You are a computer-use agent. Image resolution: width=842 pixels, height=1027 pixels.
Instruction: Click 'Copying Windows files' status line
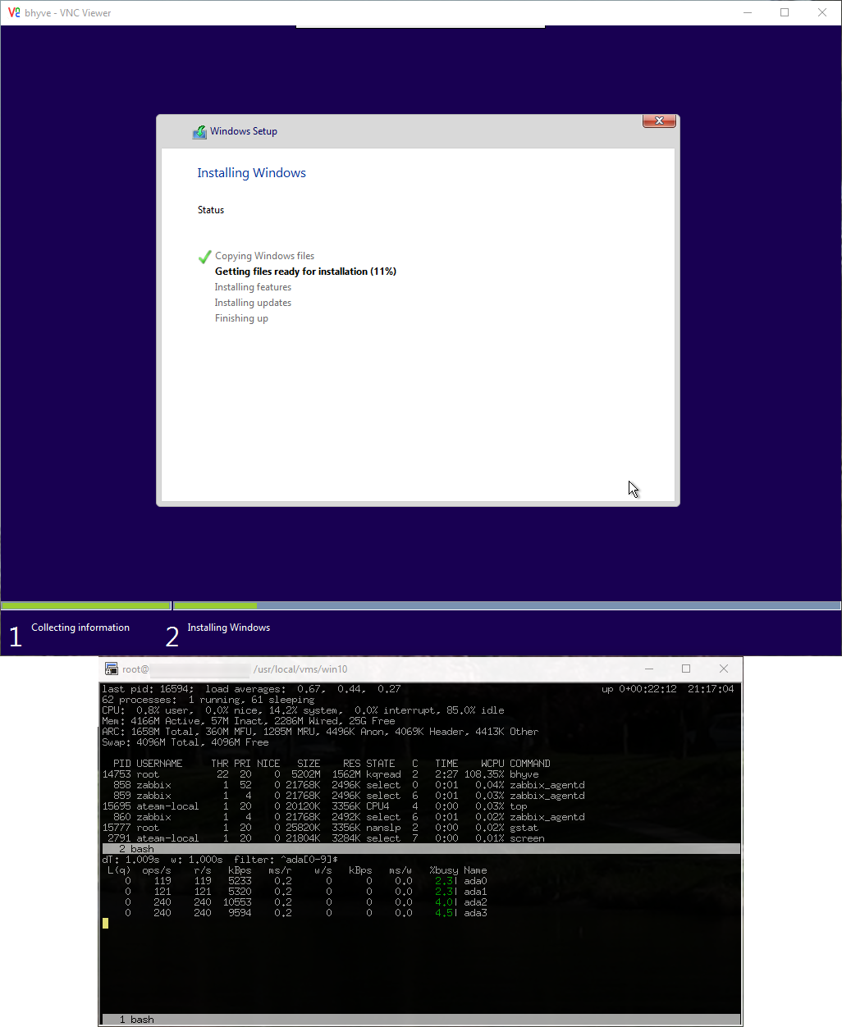[264, 256]
